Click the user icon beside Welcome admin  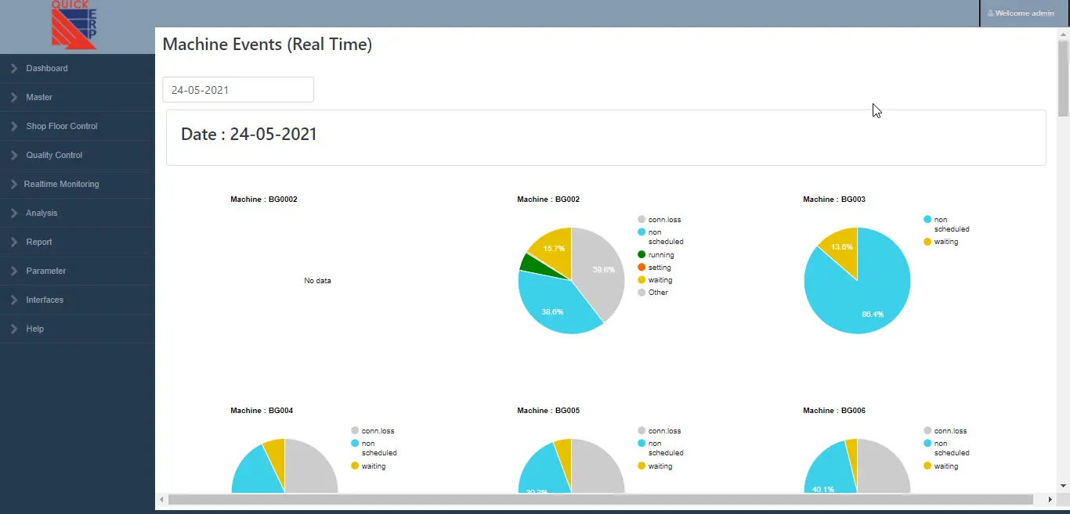pyautogui.click(x=990, y=13)
